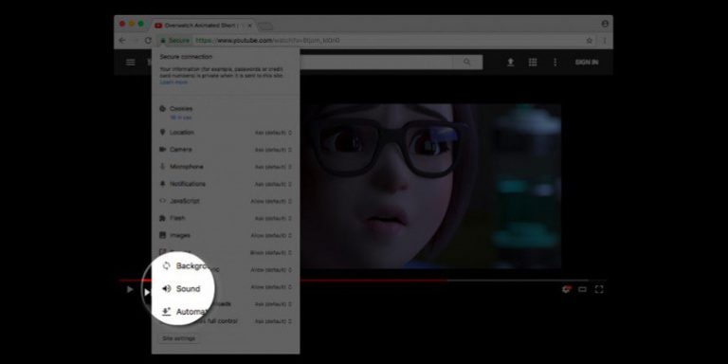Enter fullscreen video mode
The image size is (728, 364).
click(x=599, y=289)
